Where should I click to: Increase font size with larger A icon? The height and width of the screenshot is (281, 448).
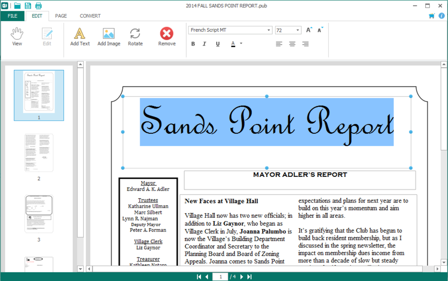(309, 30)
